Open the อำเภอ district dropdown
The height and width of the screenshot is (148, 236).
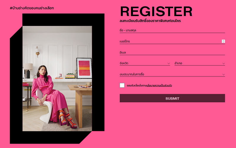click(x=200, y=63)
